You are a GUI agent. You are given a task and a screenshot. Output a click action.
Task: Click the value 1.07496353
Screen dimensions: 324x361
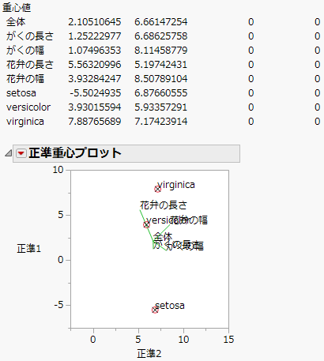pos(95,51)
